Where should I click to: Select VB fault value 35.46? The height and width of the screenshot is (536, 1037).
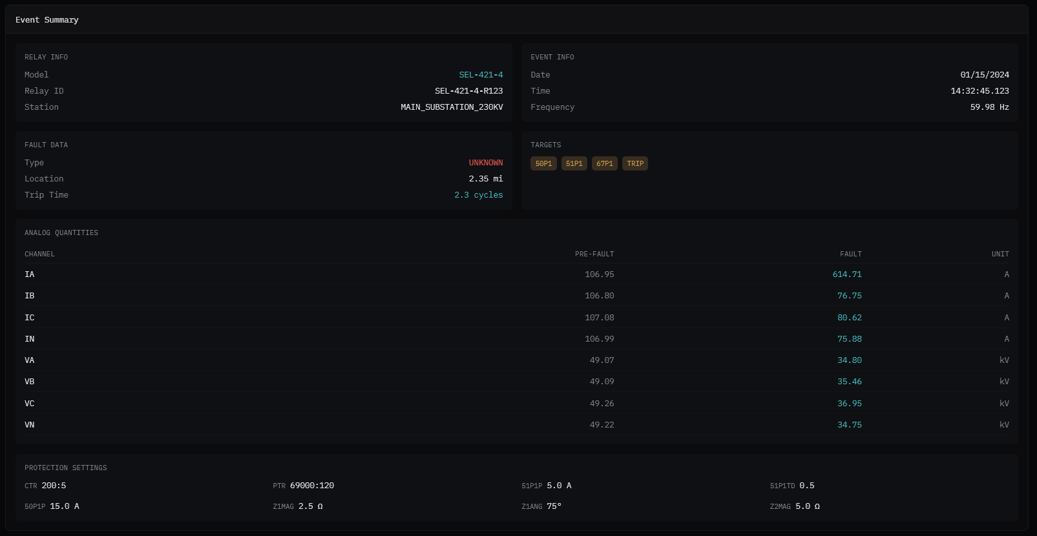coord(850,382)
